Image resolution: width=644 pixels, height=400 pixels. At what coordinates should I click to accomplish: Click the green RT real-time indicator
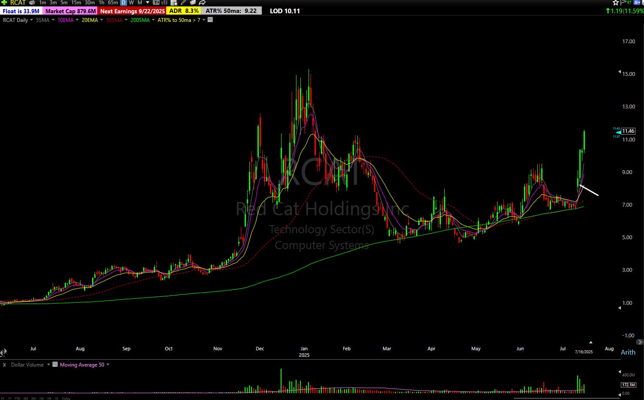tap(629, 3)
